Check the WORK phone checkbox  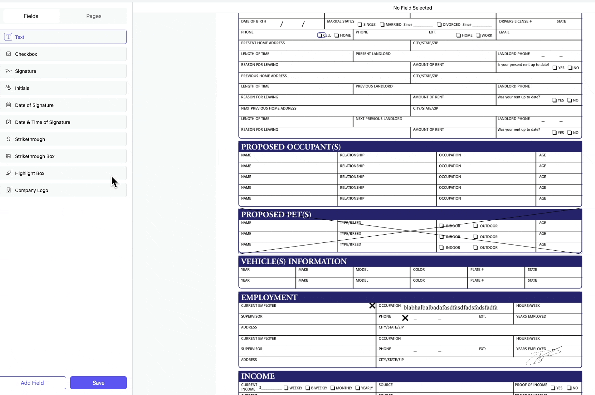tap(478, 35)
